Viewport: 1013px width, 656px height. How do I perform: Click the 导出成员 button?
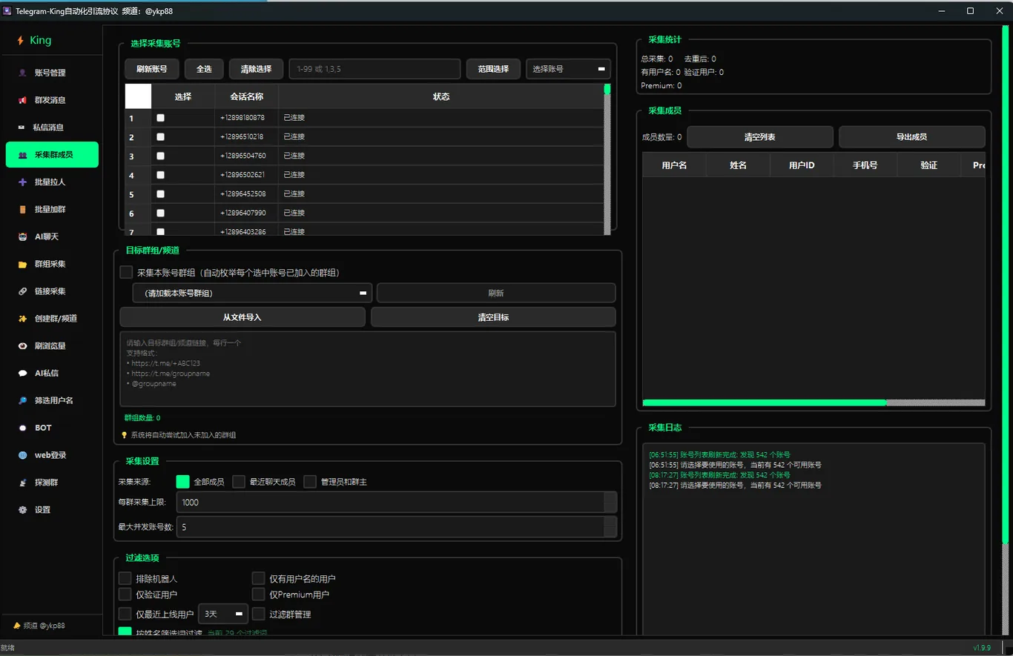pyautogui.click(x=912, y=137)
